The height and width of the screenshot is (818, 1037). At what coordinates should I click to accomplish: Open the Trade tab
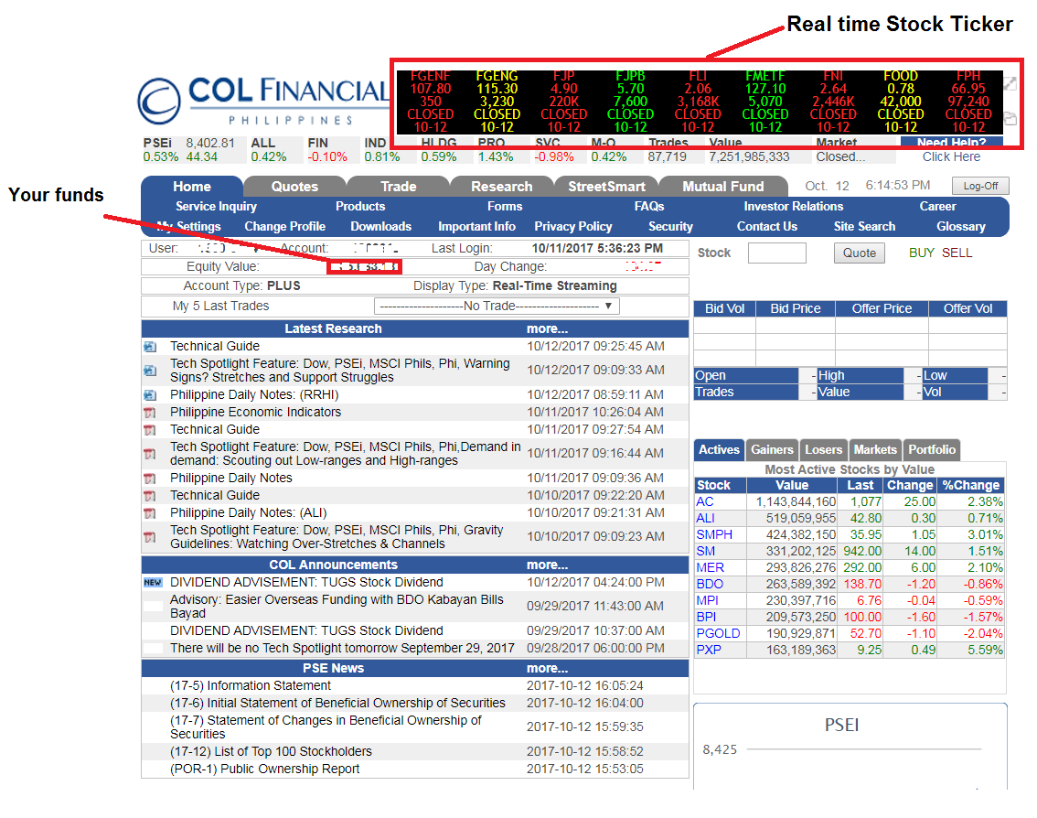coord(398,187)
